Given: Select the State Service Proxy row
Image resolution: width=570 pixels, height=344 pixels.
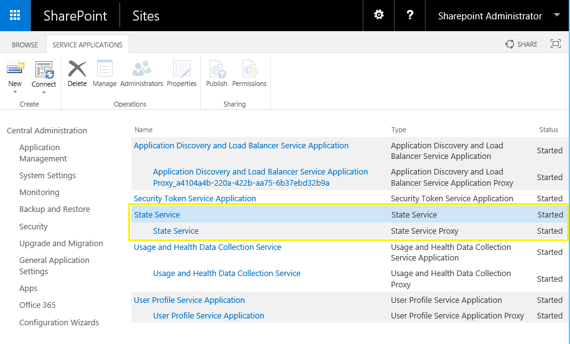Looking at the screenshot, I should (x=348, y=231).
